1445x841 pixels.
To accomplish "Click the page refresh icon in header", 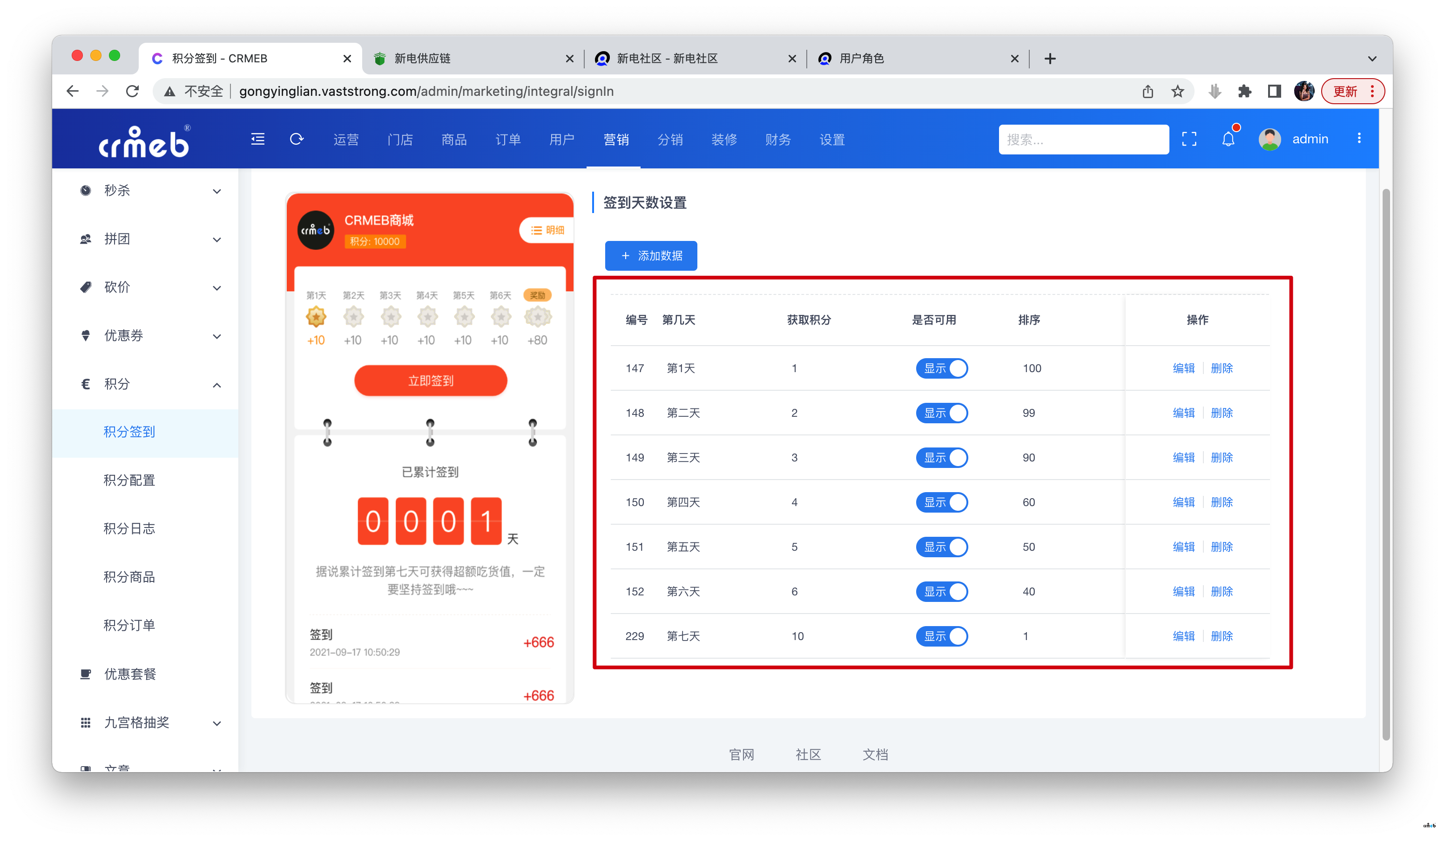I will (x=297, y=139).
